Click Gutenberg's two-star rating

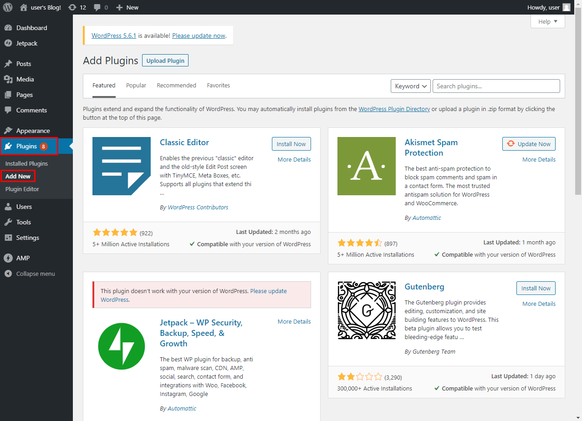[x=360, y=377]
